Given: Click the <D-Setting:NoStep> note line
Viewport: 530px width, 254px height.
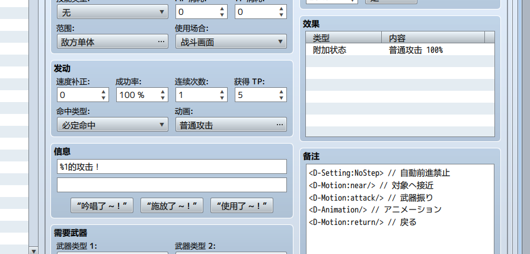Looking at the screenshot, I should click(x=379, y=173).
